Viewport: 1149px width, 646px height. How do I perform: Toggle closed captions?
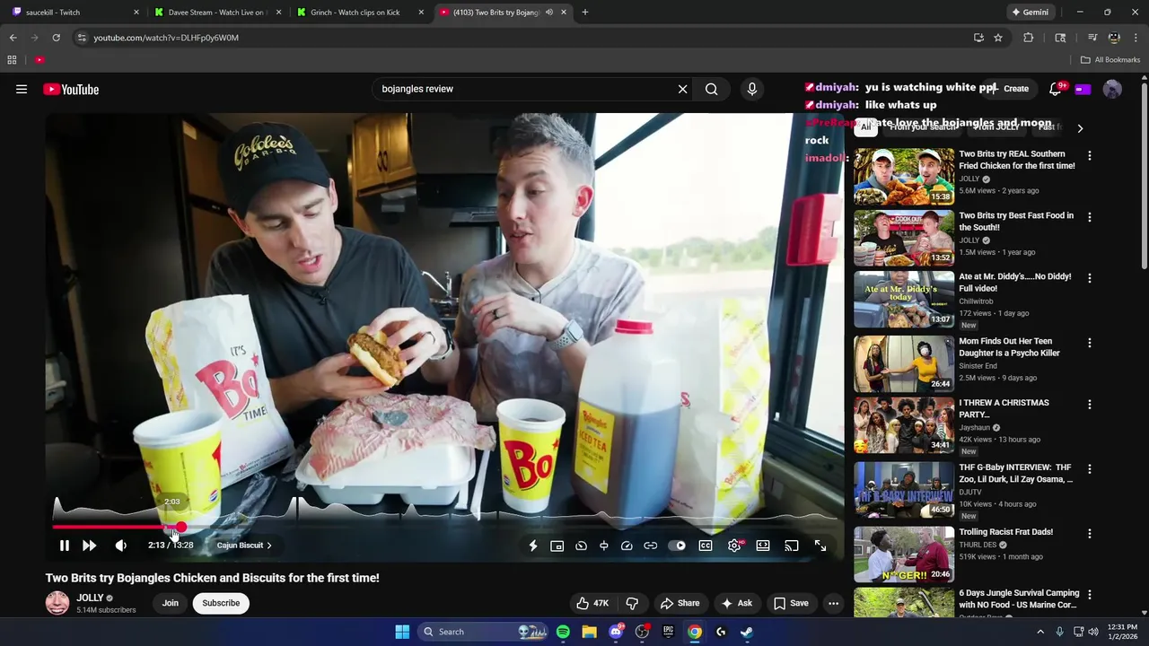pyautogui.click(x=706, y=546)
